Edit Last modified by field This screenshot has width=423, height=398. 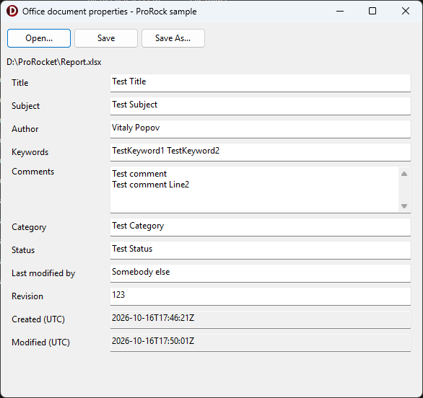261,273
